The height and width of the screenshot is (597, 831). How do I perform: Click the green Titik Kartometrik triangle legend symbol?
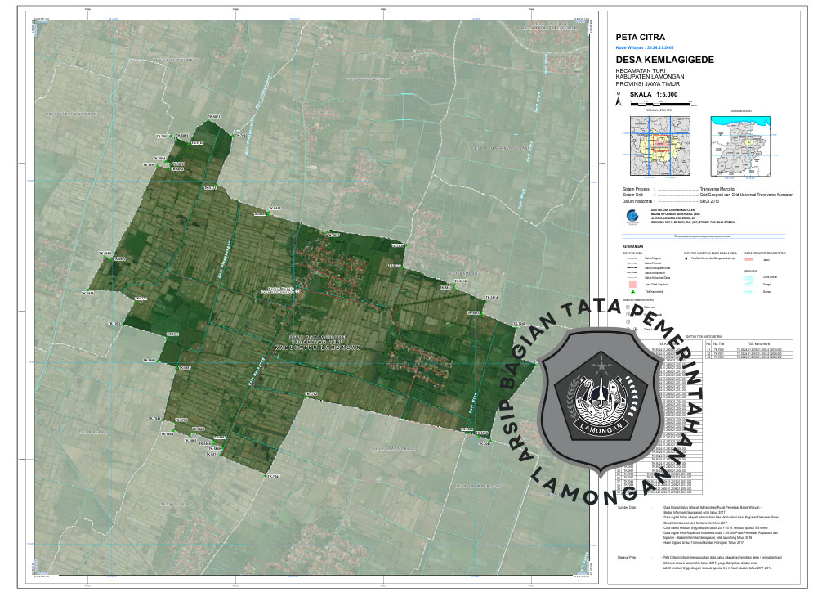click(x=632, y=290)
